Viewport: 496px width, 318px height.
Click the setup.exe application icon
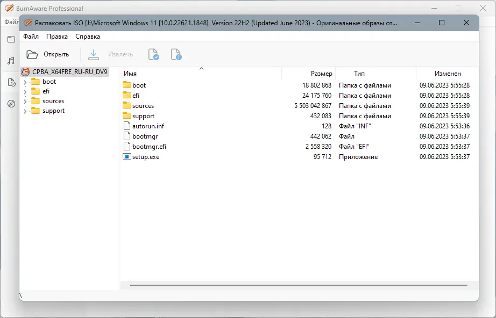tap(127, 156)
